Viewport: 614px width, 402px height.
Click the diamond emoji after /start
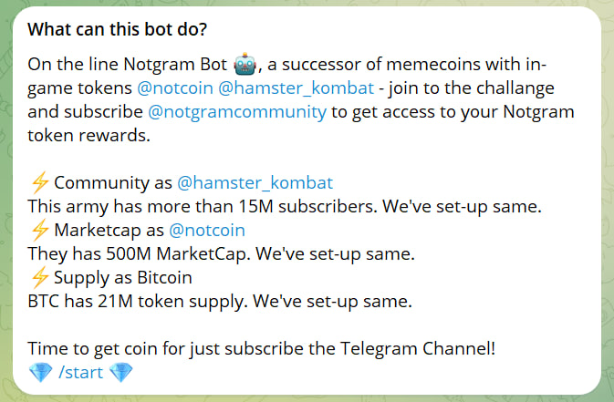click(x=120, y=373)
